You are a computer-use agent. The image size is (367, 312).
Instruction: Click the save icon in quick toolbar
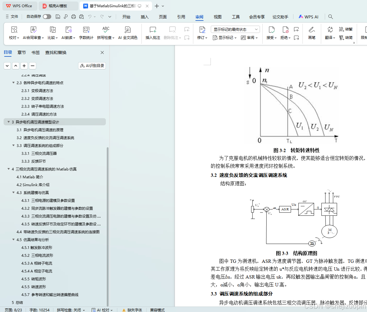point(58,17)
